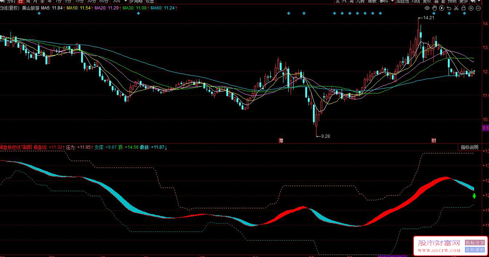489x257 pixels.
Task: Add stock with 加自选 button
Action: click(x=402, y=2)
